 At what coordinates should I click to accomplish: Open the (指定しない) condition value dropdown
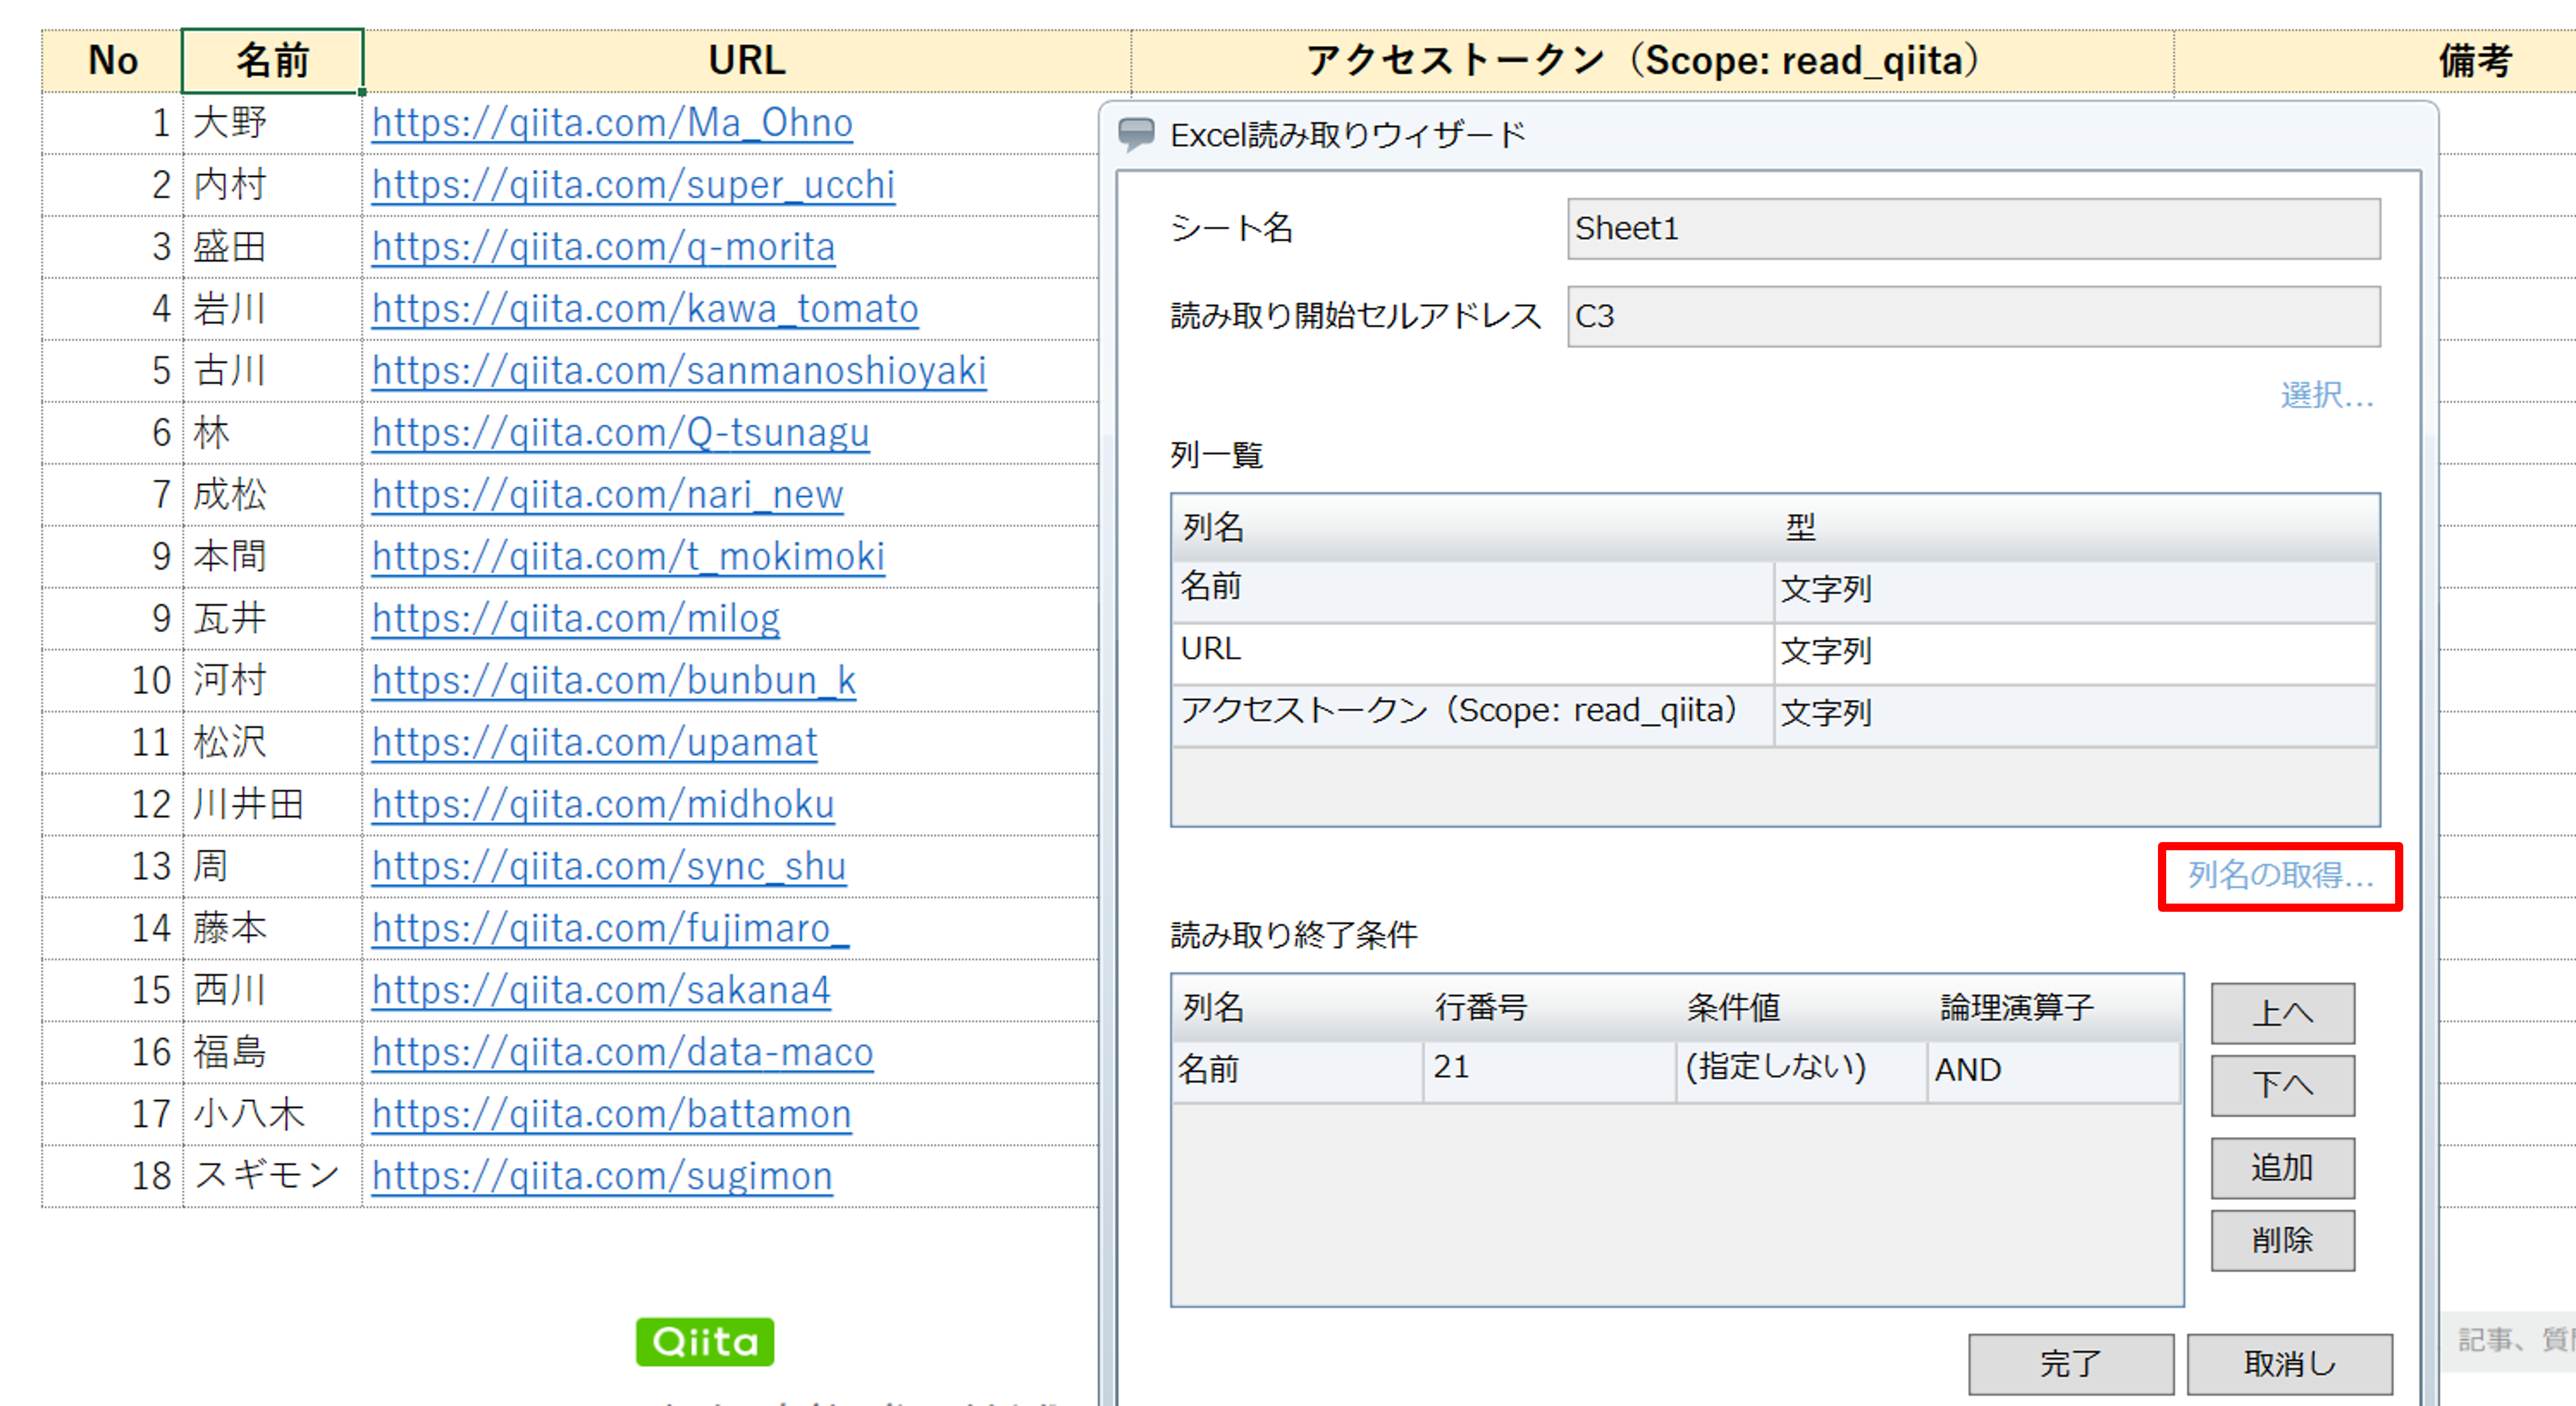pyautogui.click(x=1775, y=1068)
